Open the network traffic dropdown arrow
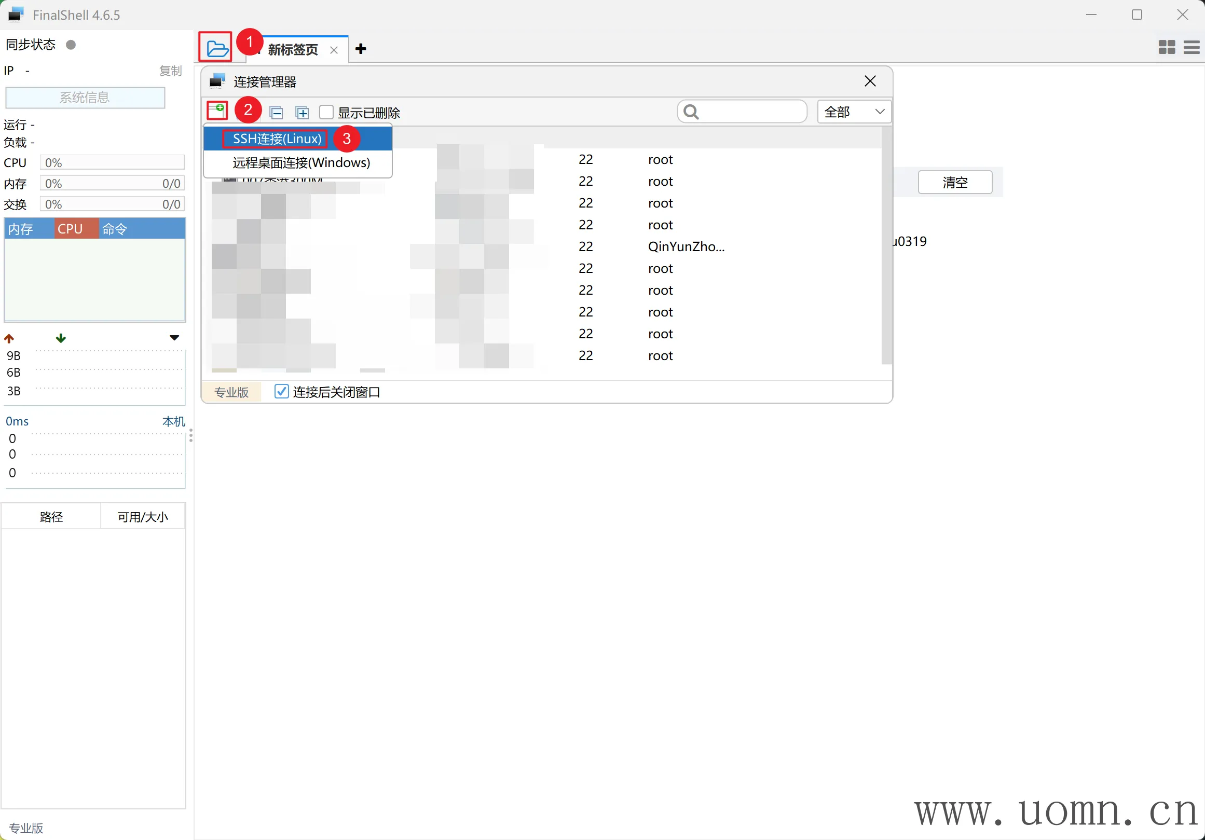Screen dimensions: 1205x840 174,338
